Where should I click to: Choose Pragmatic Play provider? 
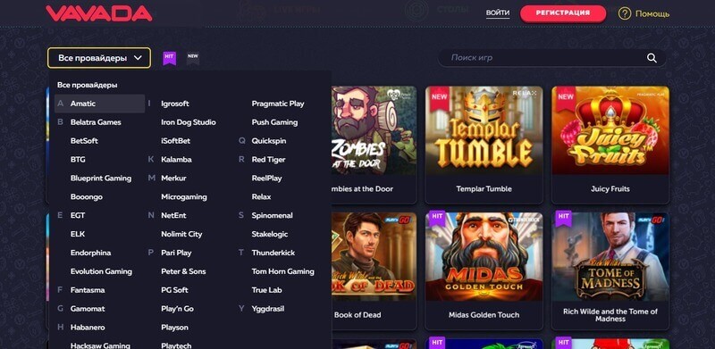click(x=278, y=104)
